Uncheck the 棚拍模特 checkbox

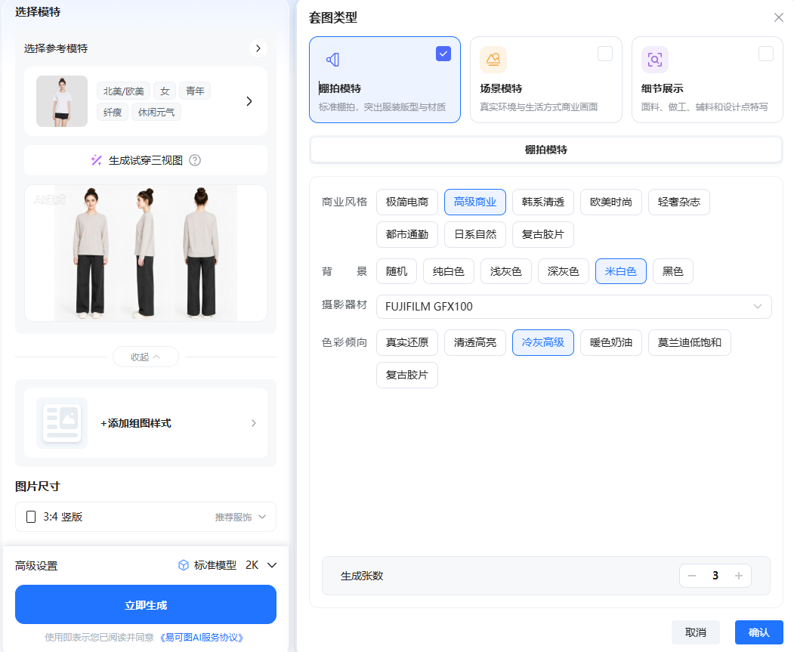443,54
